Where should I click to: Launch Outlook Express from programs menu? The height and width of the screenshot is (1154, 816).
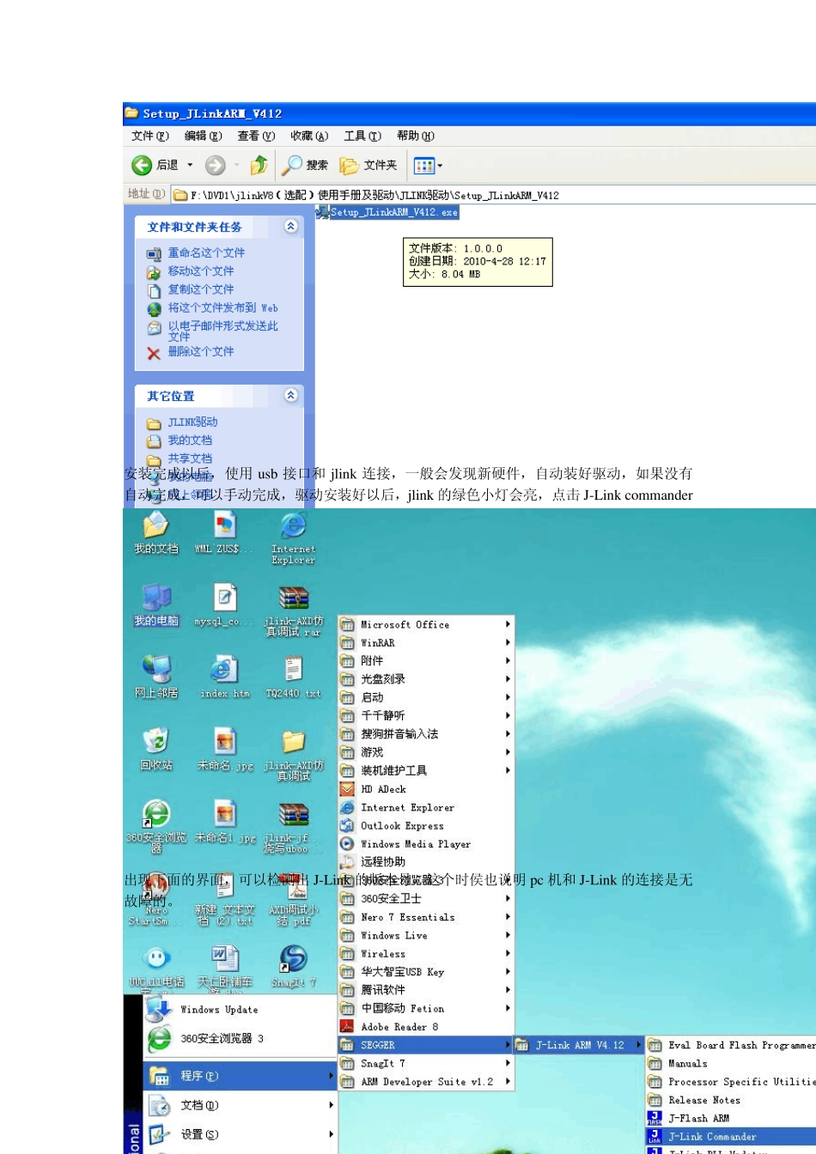[x=426, y=825]
